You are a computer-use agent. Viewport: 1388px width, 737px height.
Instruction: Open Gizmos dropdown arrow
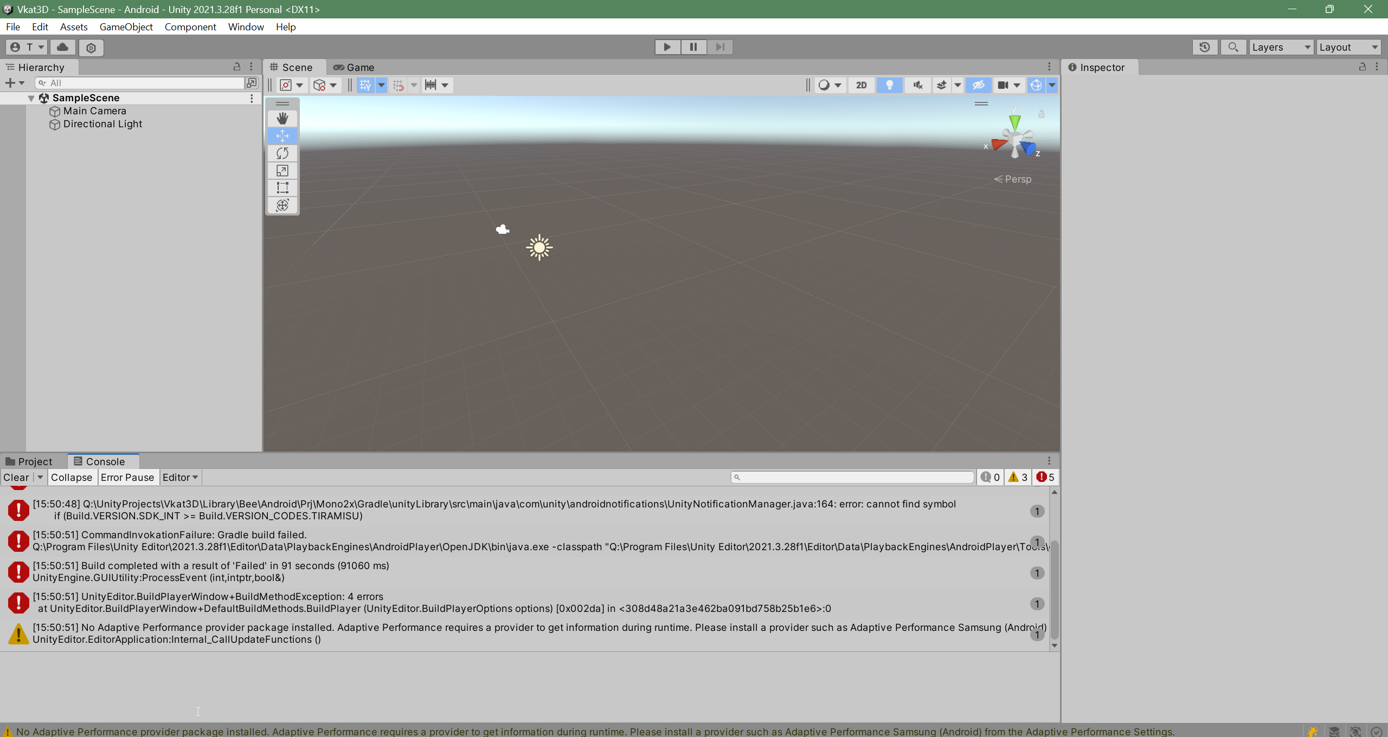click(1052, 85)
